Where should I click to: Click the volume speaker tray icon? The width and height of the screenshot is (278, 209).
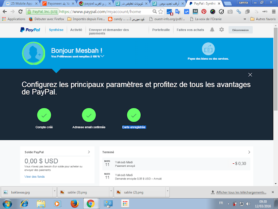pos(248,204)
